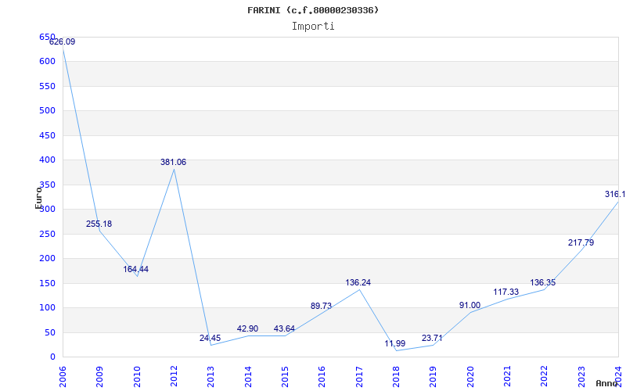Screen dimensions: 626x391
Task: Click the 100 y-axis tick label
Action: [47, 307]
